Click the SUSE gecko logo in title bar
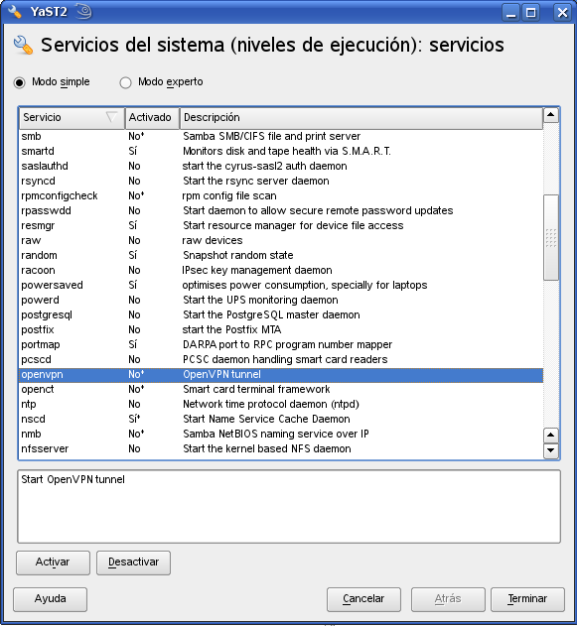The height and width of the screenshot is (626, 577). [x=83, y=11]
